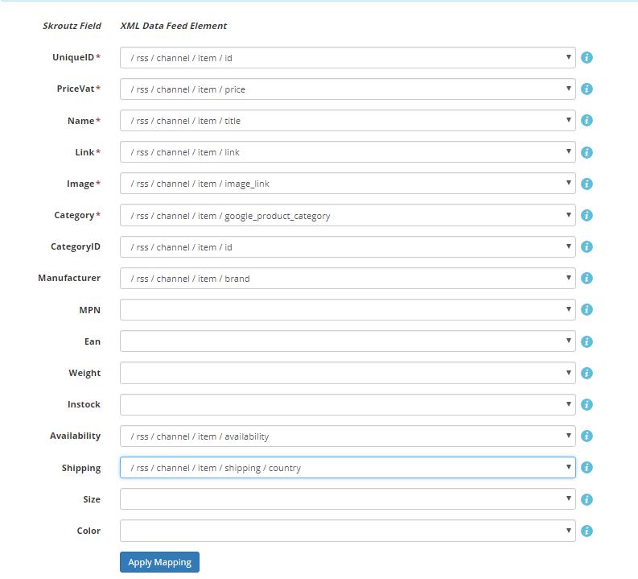The height and width of the screenshot is (579, 638).
Task: Click the 'Size' field label
Action: tap(92, 499)
